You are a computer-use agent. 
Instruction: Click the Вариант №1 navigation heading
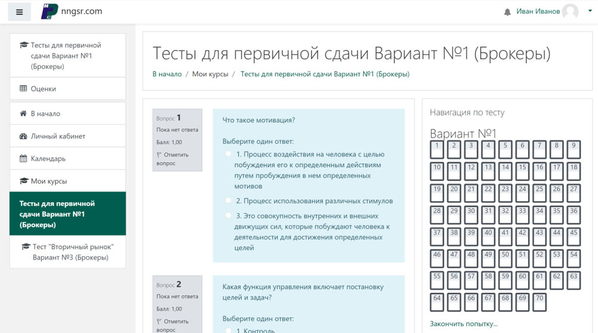tap(463, 134)
